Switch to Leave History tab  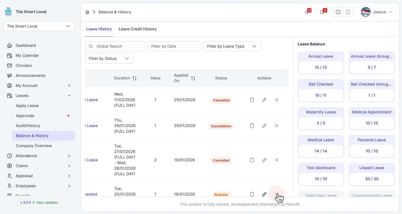99,29
